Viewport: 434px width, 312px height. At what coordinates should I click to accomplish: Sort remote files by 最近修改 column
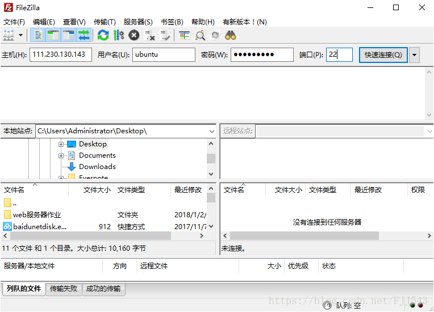pos(379,190)
